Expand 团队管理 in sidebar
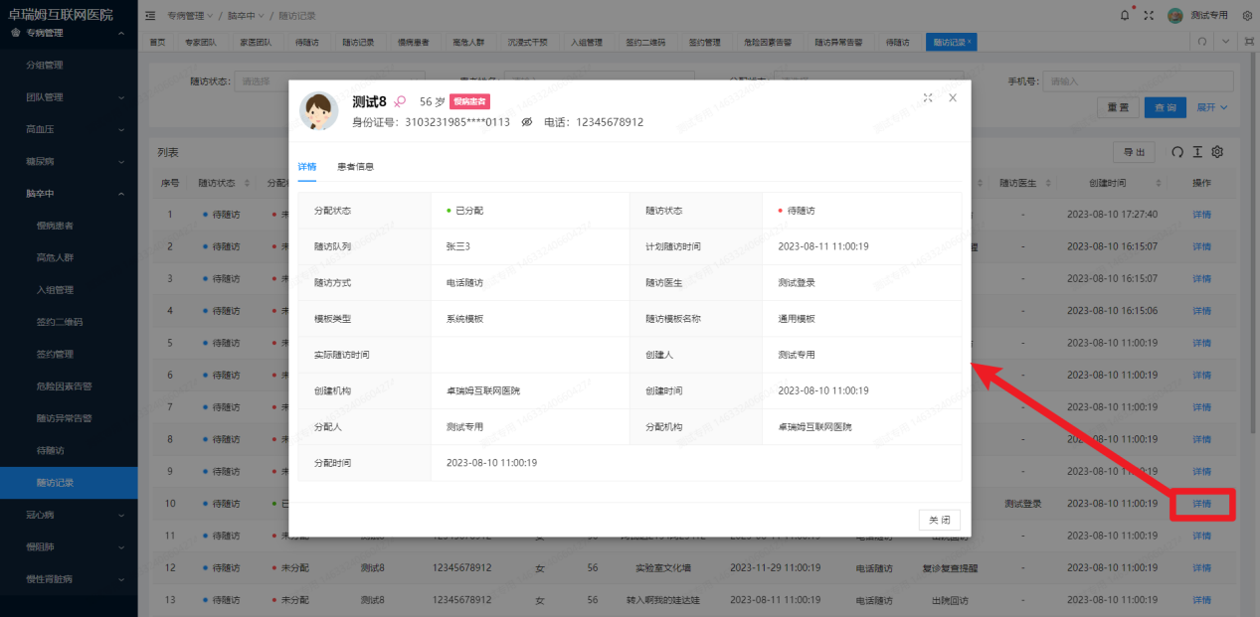The width and height of the screenshot is (1260, 617). [69, 97]
